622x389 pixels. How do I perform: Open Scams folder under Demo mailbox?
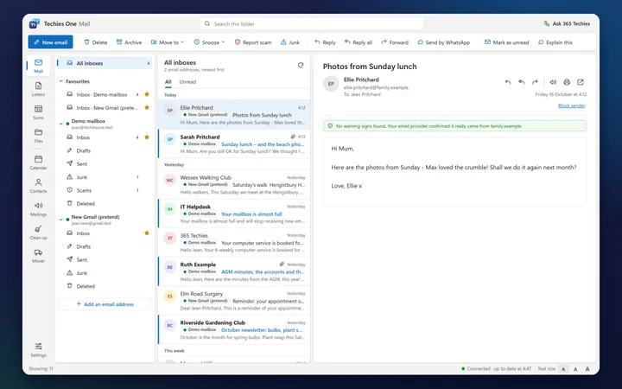105,190
